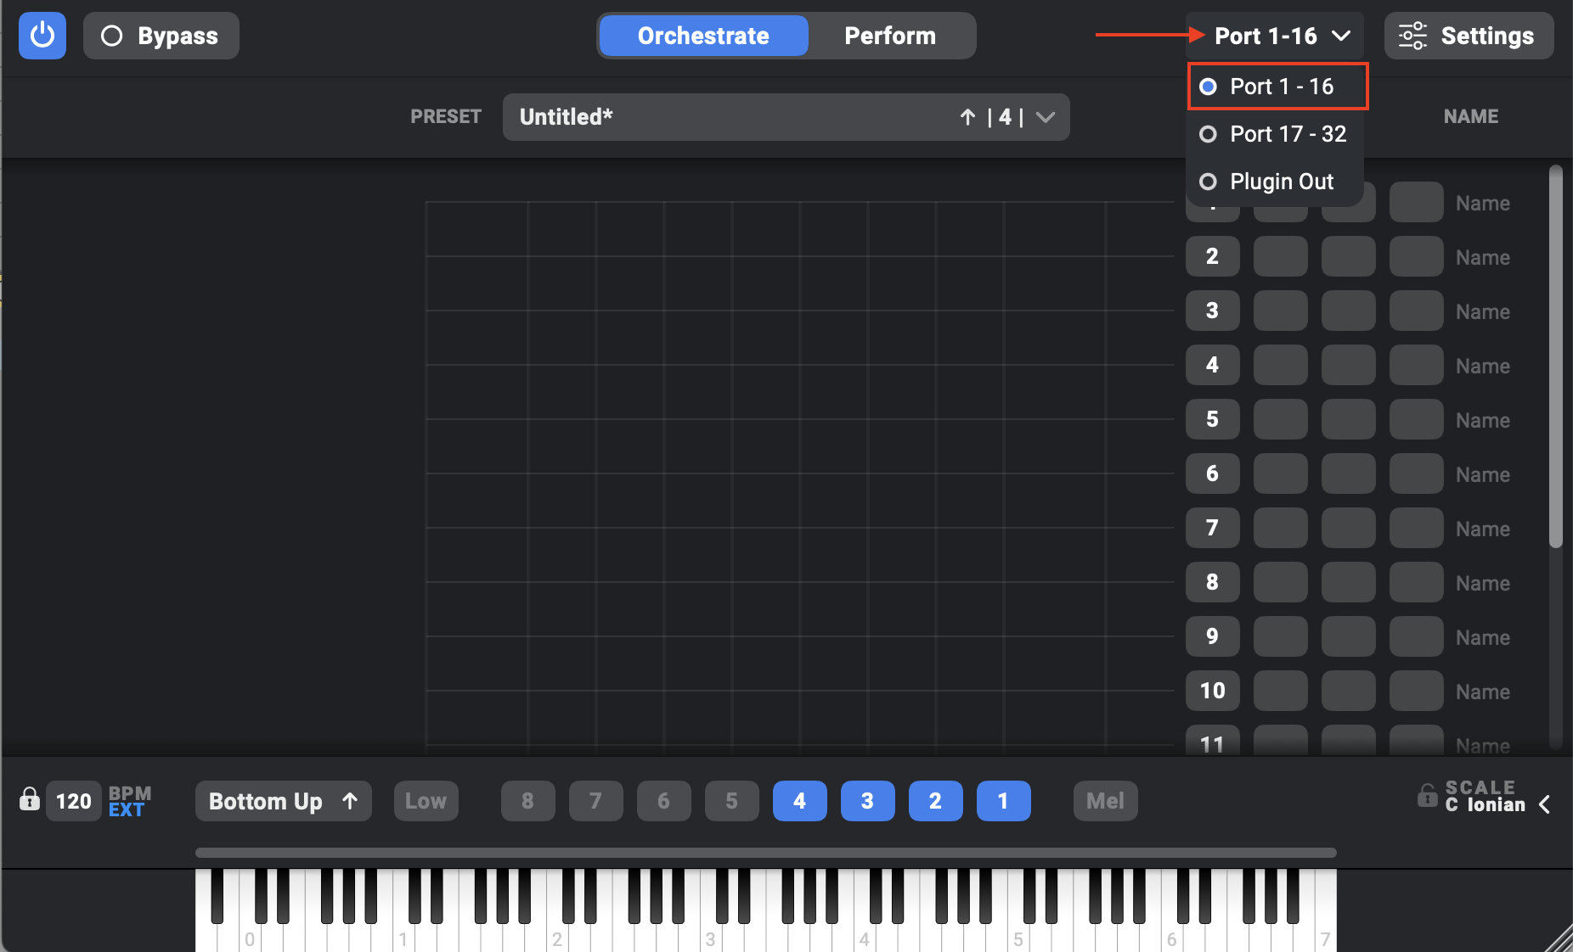Collapse the scale panel chevron arrow
The image size is (1573, 952).
pyautogui.click(x=1545, y=804)
